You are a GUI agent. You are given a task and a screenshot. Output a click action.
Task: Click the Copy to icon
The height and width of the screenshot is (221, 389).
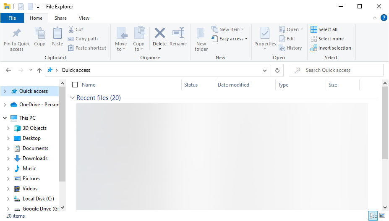click(x=139, y=33)
